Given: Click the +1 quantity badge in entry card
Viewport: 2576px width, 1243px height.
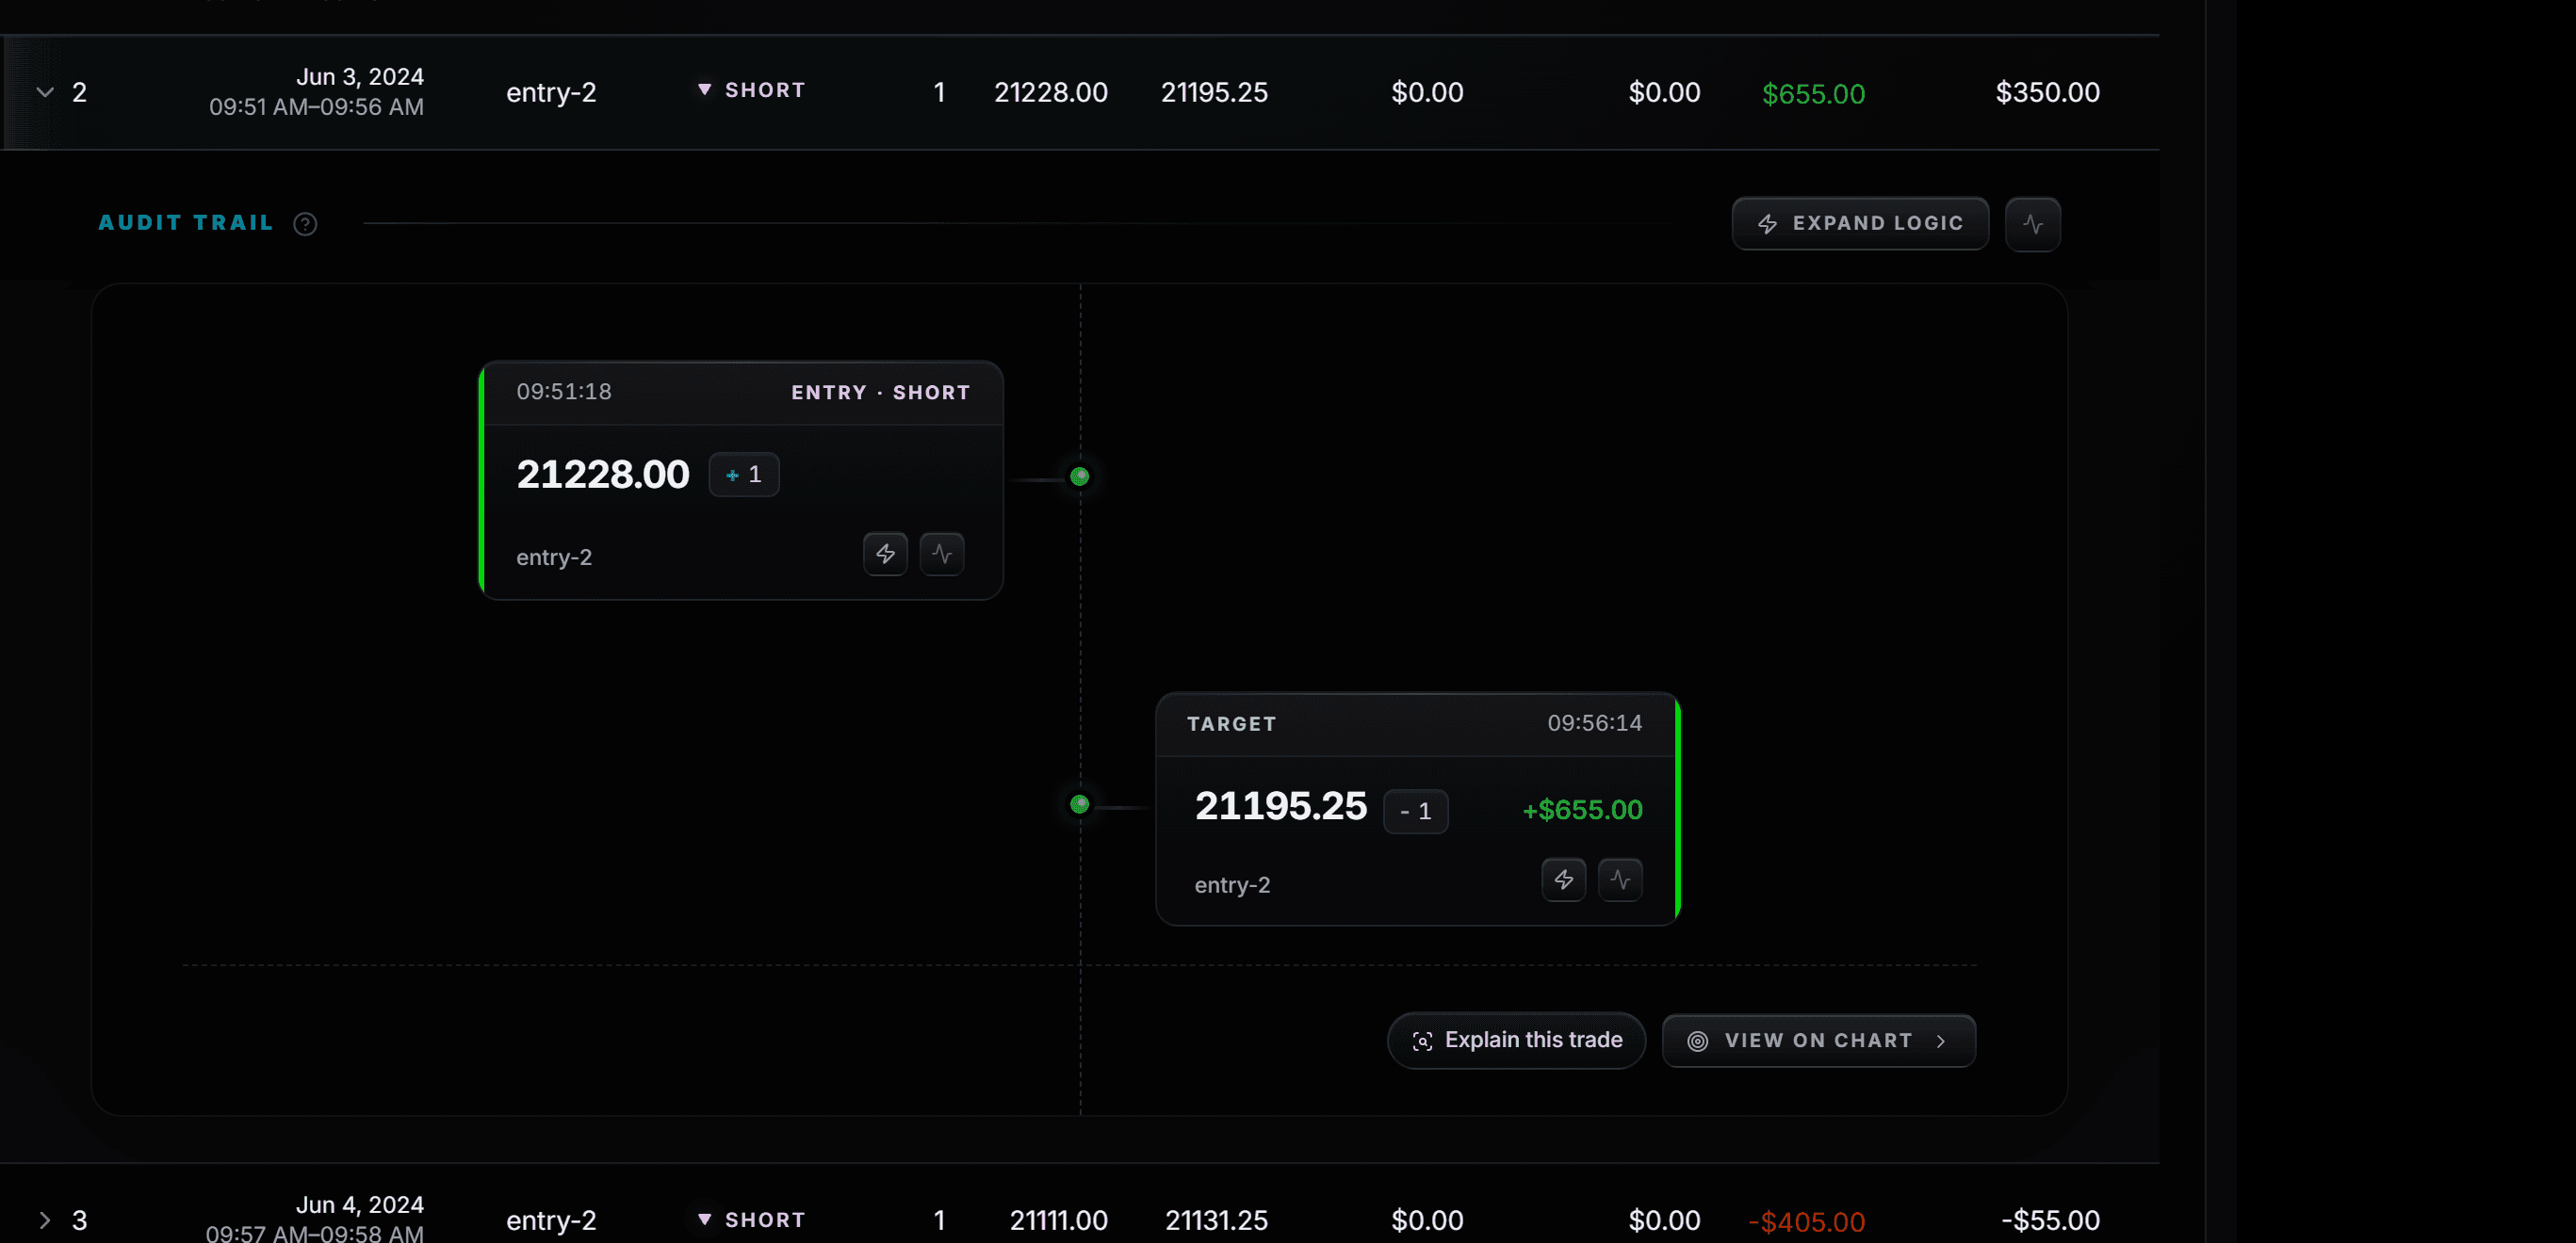Looking at the screenshot, I should 744,475.
